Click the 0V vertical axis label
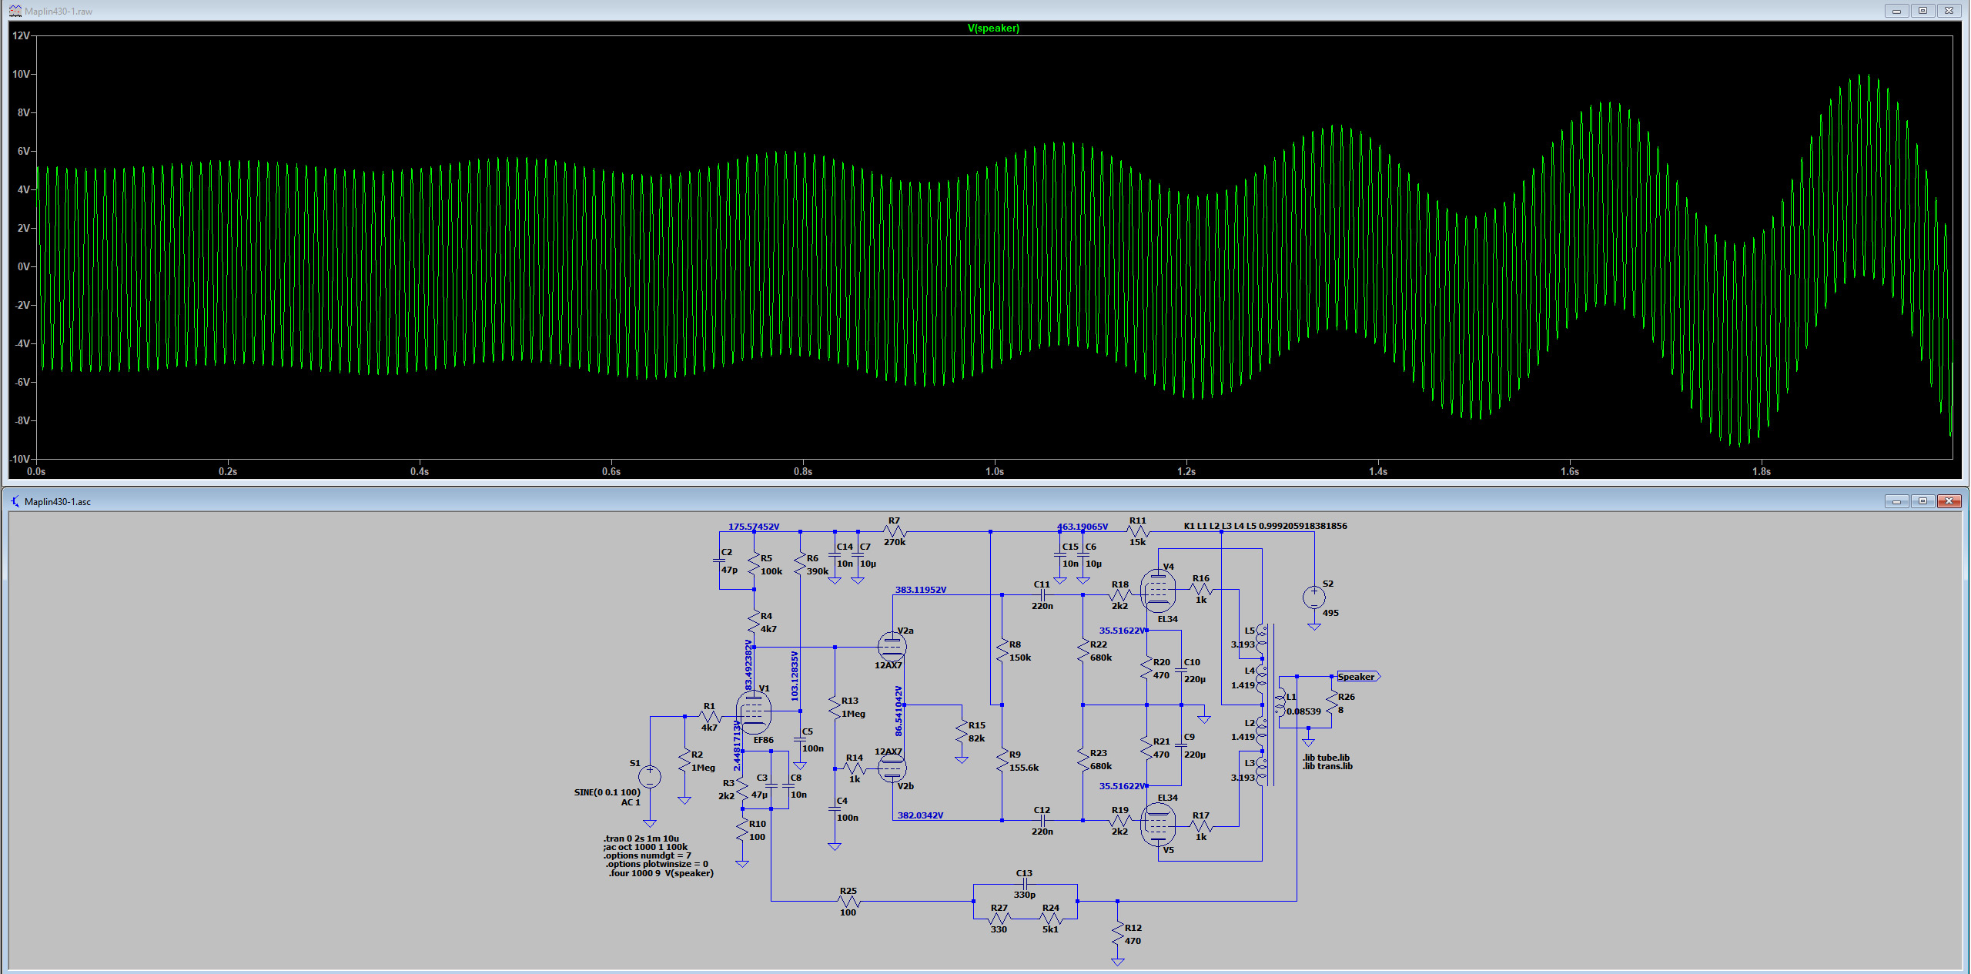Screen dimensions: 1971x974 coord(23,266)
